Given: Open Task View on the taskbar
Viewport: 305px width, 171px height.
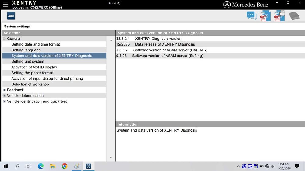Looking at the screenshot, I should pos(29,166).
